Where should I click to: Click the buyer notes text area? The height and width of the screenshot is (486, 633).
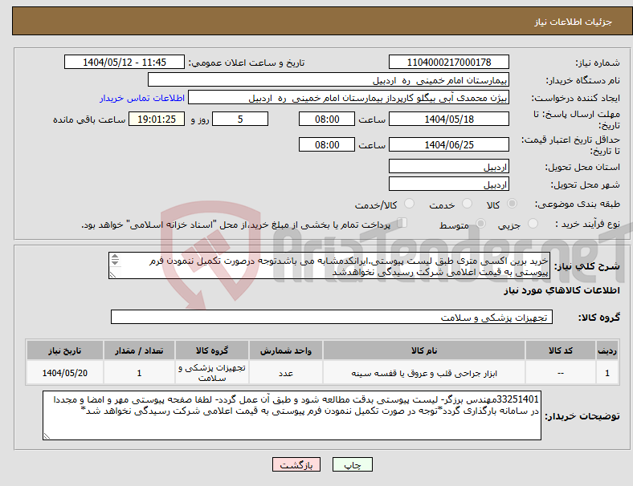[292, 415]
